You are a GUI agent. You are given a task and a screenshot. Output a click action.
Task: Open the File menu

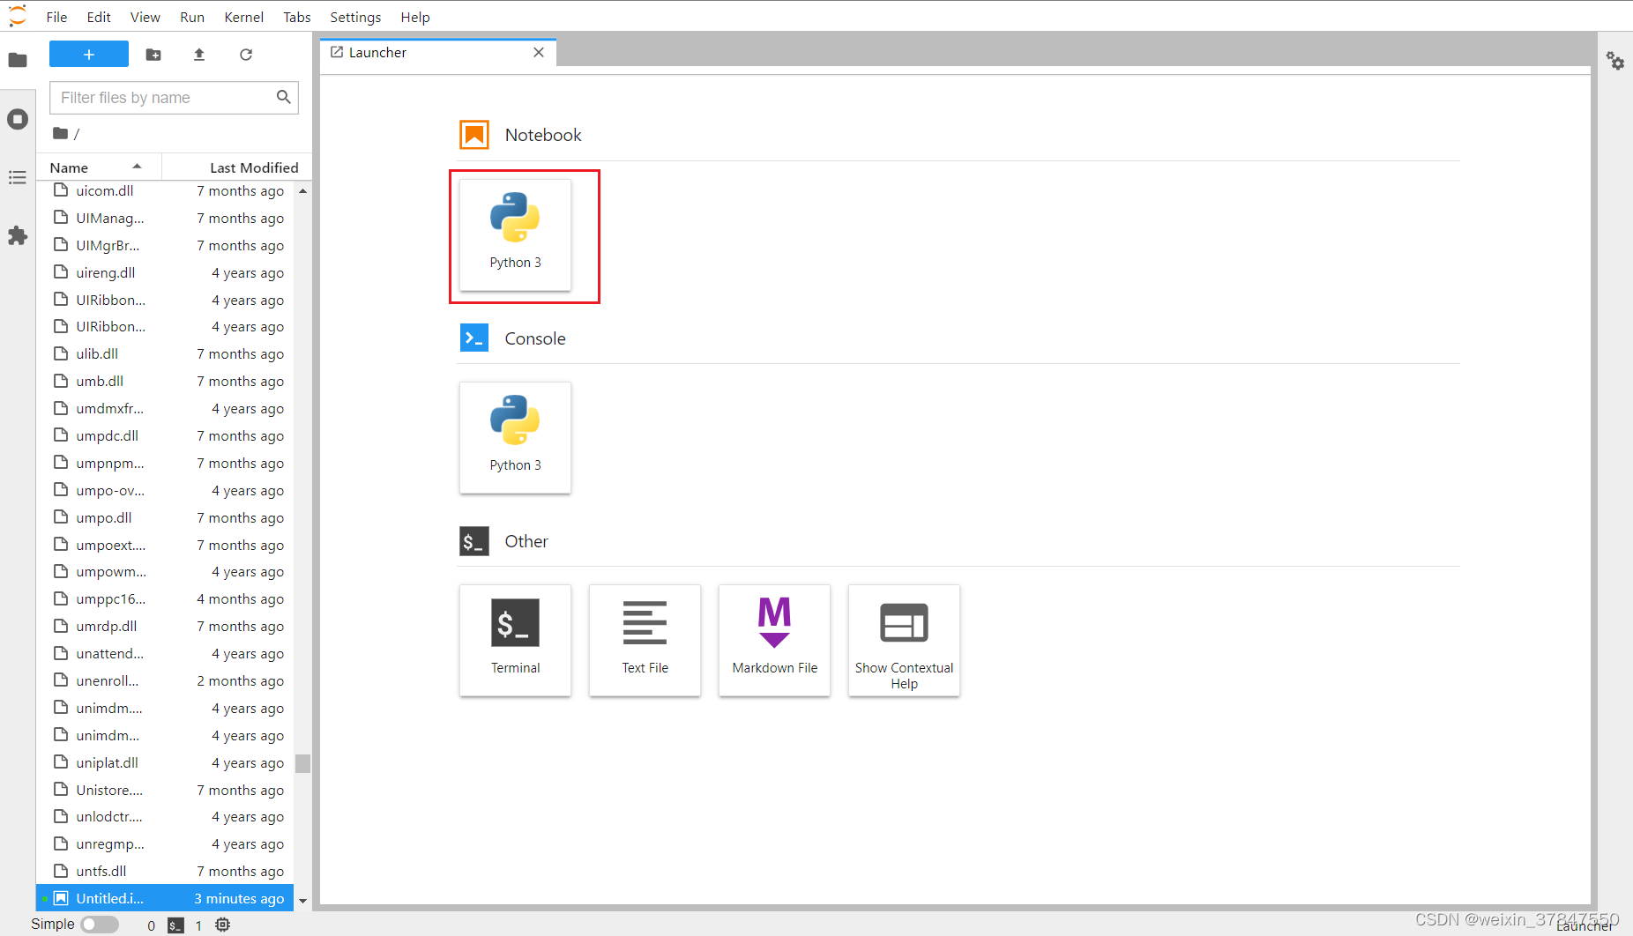click(56, 17)
